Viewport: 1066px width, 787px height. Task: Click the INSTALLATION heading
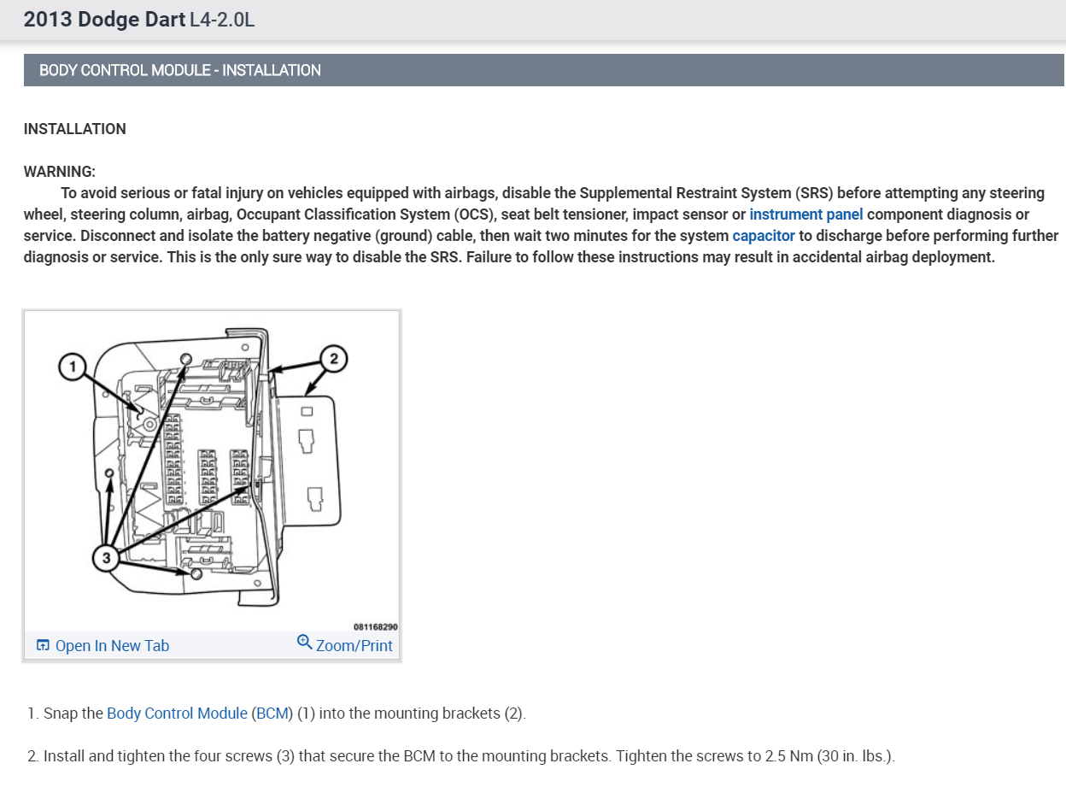pyautogui.click(x=75, y=129)
